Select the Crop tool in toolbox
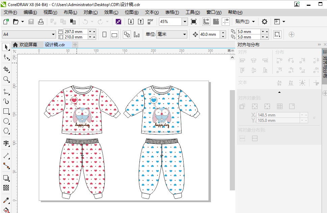The height and width of the screenshot is (213, 327). [x=6, y=69]
